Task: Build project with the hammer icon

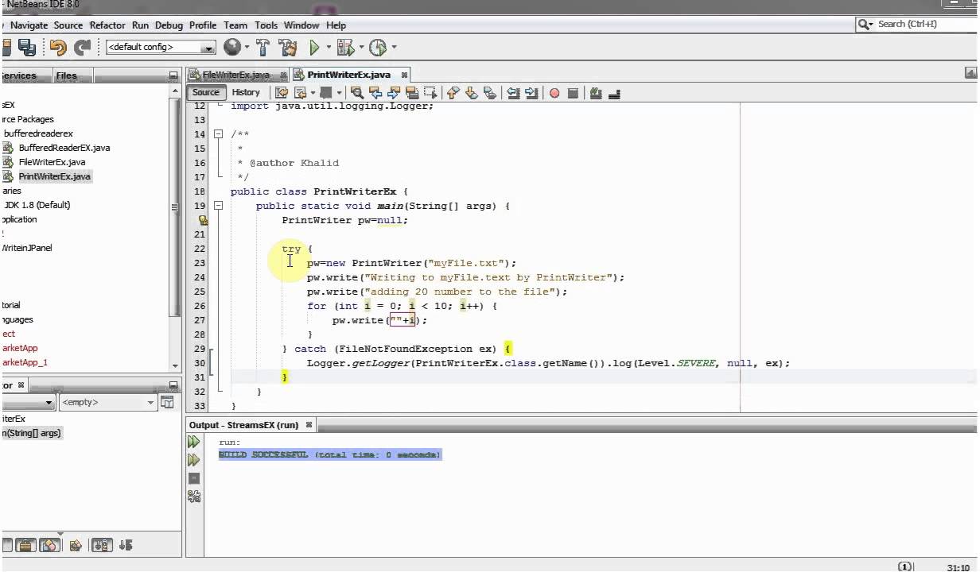Action: point(263,47)
